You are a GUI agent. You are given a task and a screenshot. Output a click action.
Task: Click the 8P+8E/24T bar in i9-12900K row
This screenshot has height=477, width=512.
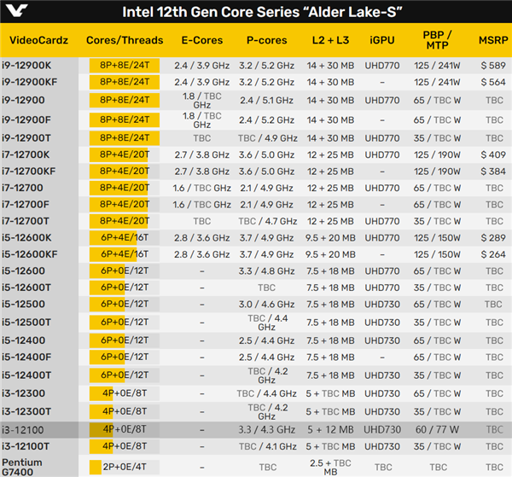(x=125, y=66)
